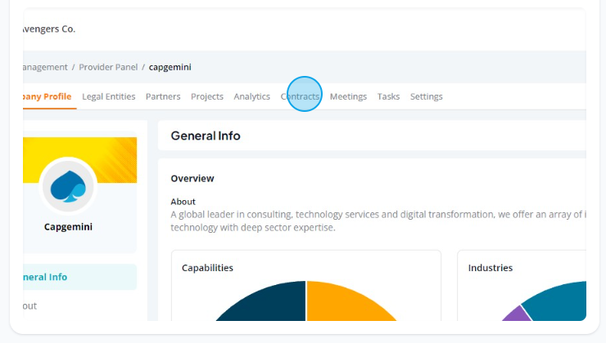This screenshot has height=343, width=606.
Task: Open the Meetings tab
Action: click(348, 96)
